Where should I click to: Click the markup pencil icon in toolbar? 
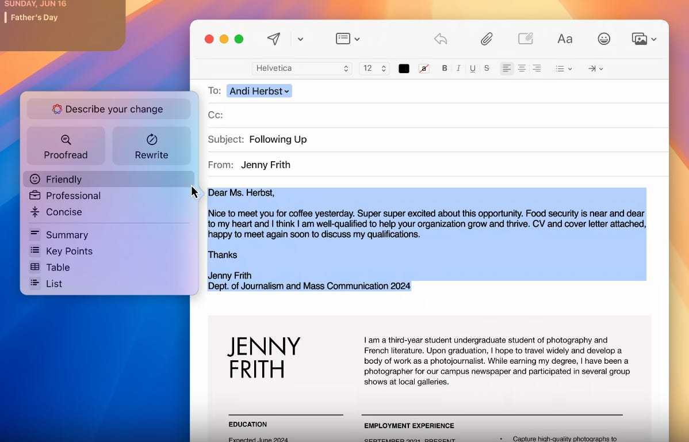[526, 39]
